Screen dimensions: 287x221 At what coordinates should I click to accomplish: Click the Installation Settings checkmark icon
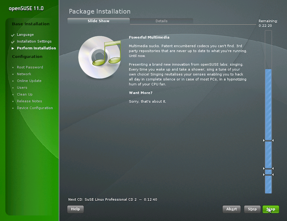[13, 42]
